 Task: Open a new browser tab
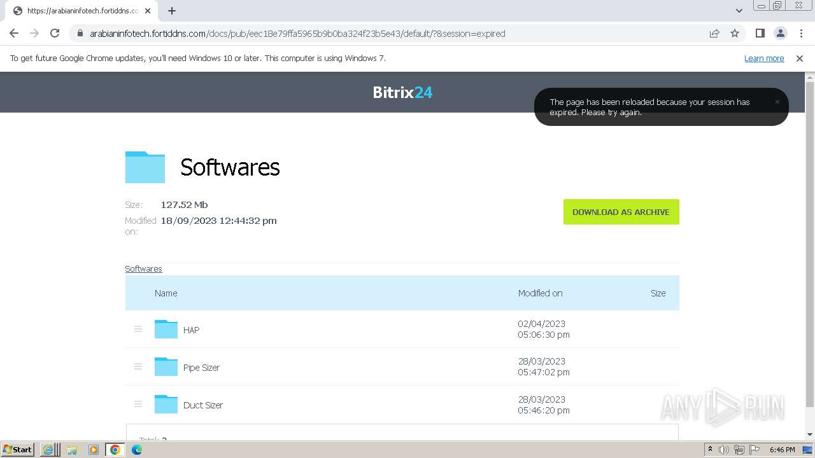pyautogui.click(x=172, y=11)
